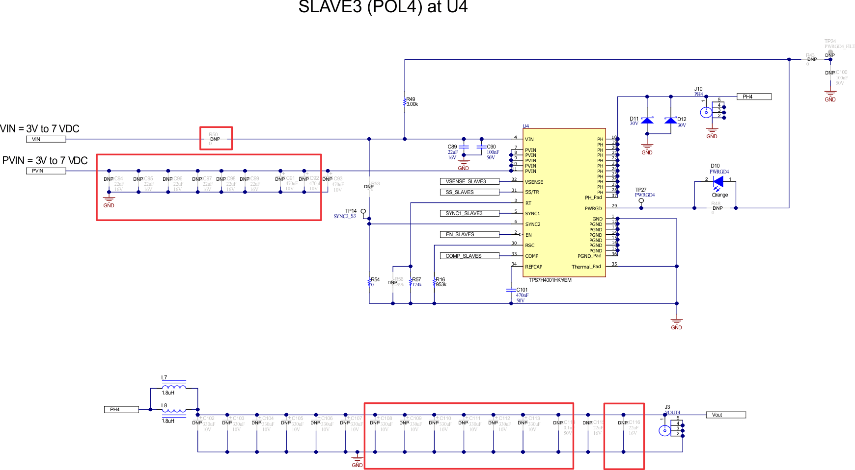Click the J3 VOUT4 connector symbol
Screen dimensions: 855x470
[x=671, y=428]
